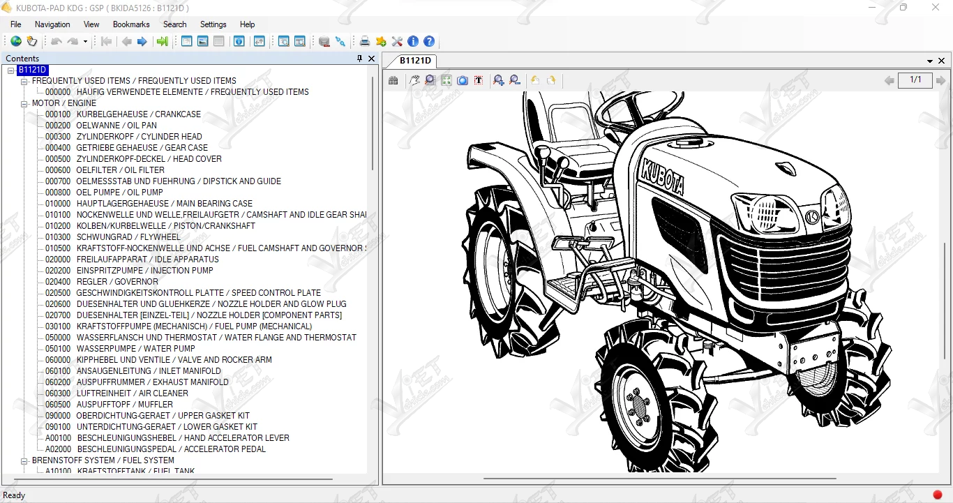Select 000300 ZYLINDERKOPF / CYLINDER HEAD

[138, 137]
